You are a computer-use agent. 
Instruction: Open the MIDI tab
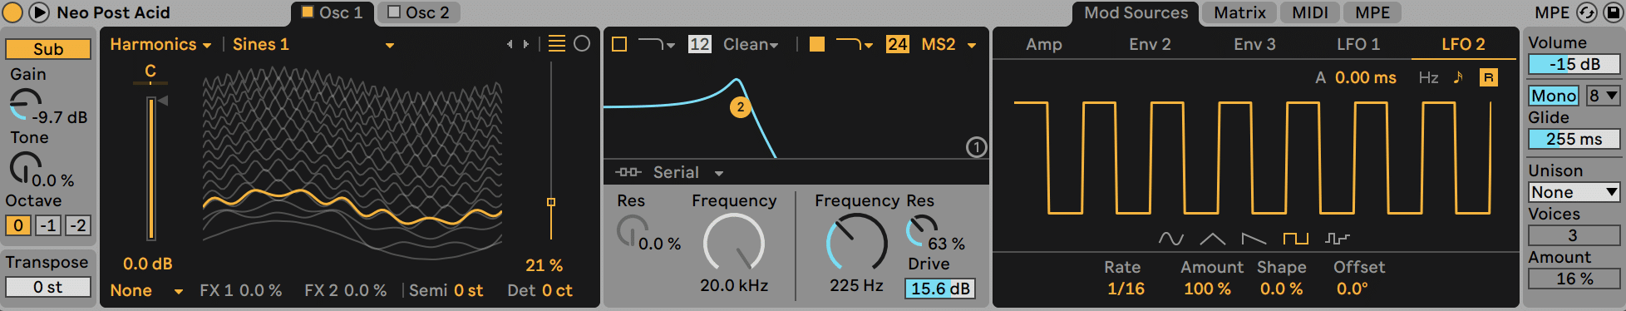pyautogui.click(x=1309, y=12)
